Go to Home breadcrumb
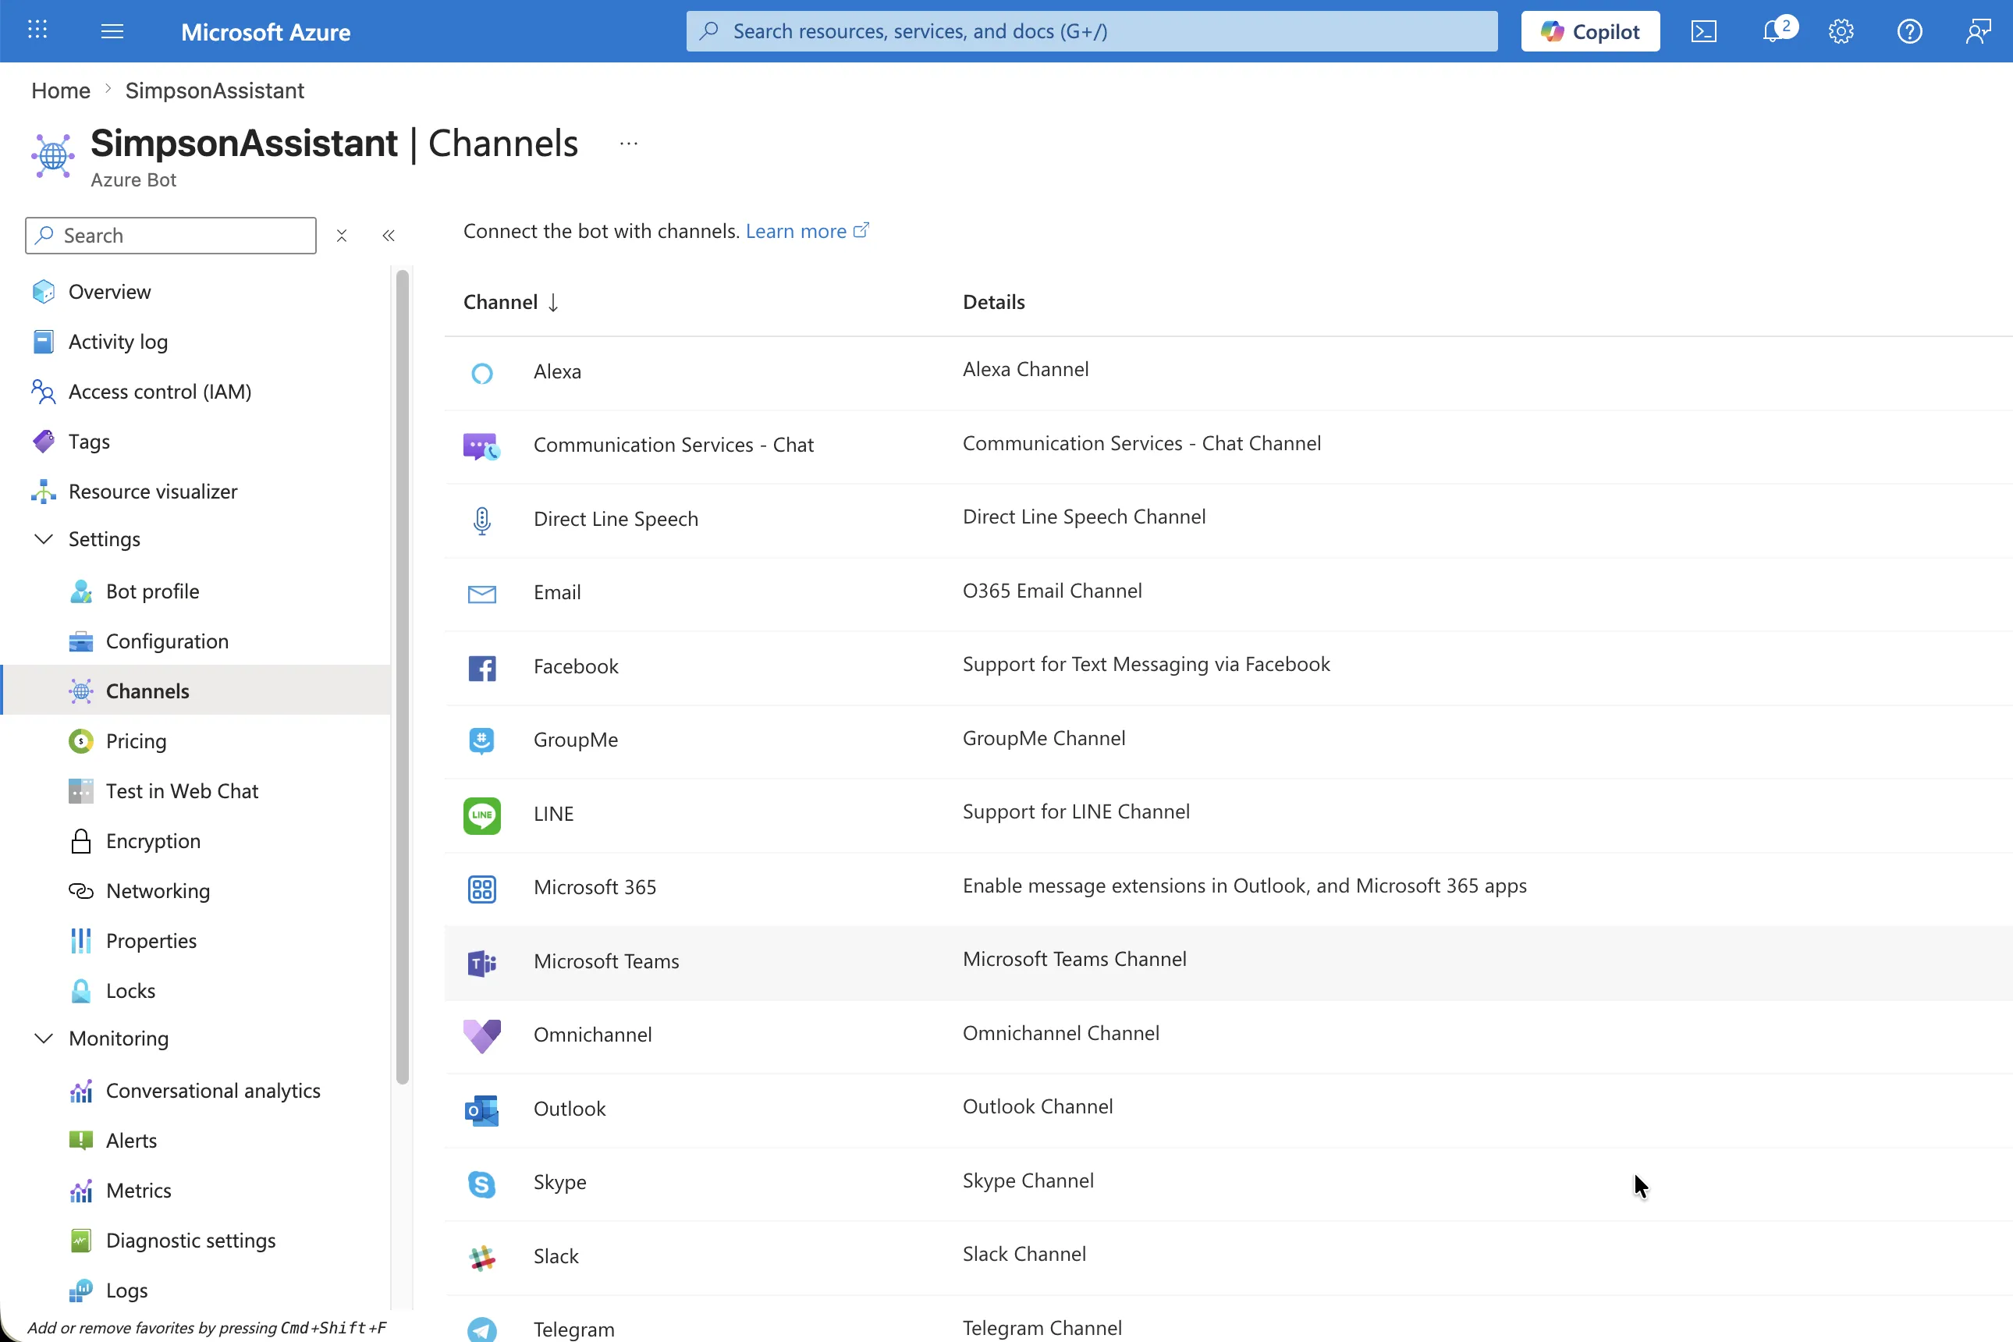Screen dimensions: 2013x1342 (61, 91)
